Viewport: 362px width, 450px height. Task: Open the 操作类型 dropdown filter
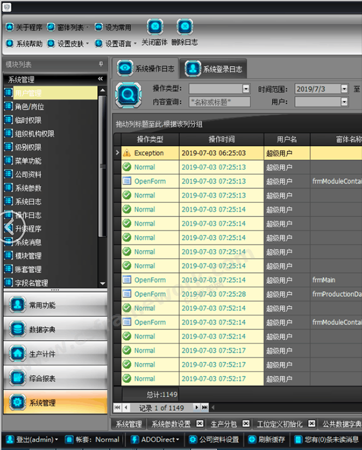[246, 89]
